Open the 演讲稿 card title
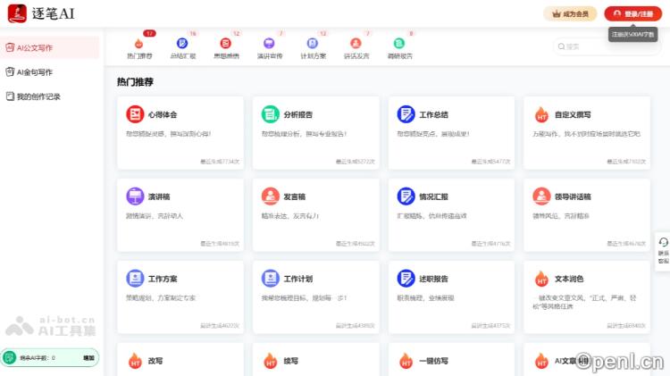670x376 pixels. tap(159, 196)
